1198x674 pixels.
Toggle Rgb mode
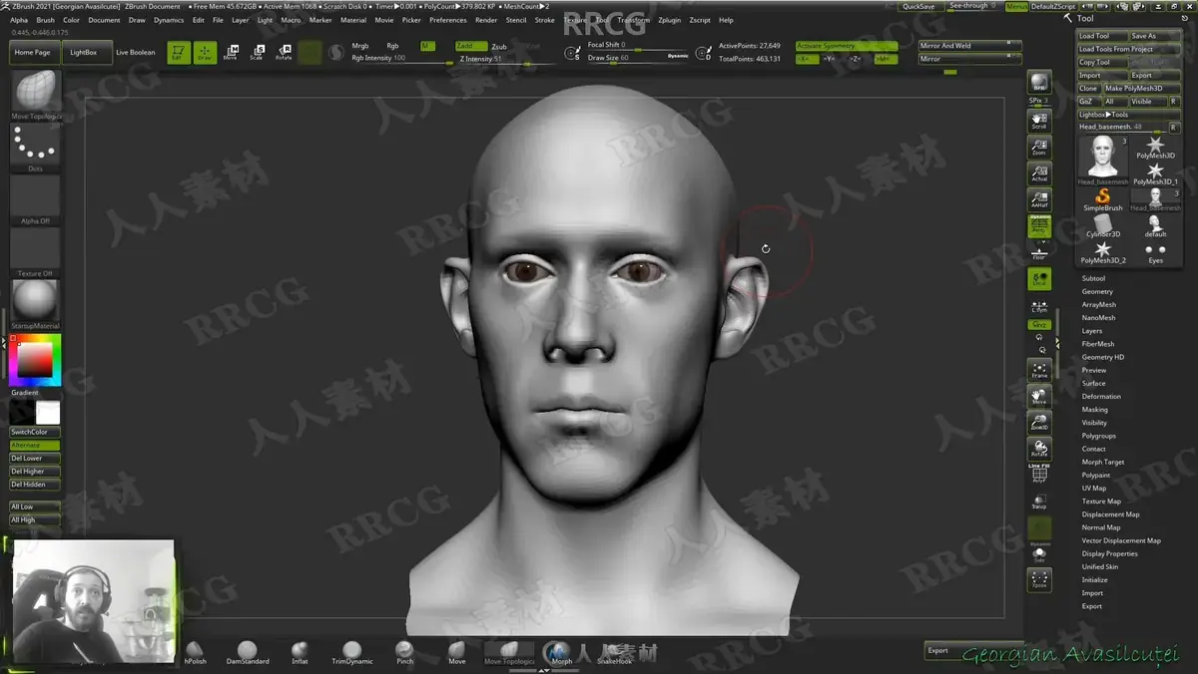392,46
